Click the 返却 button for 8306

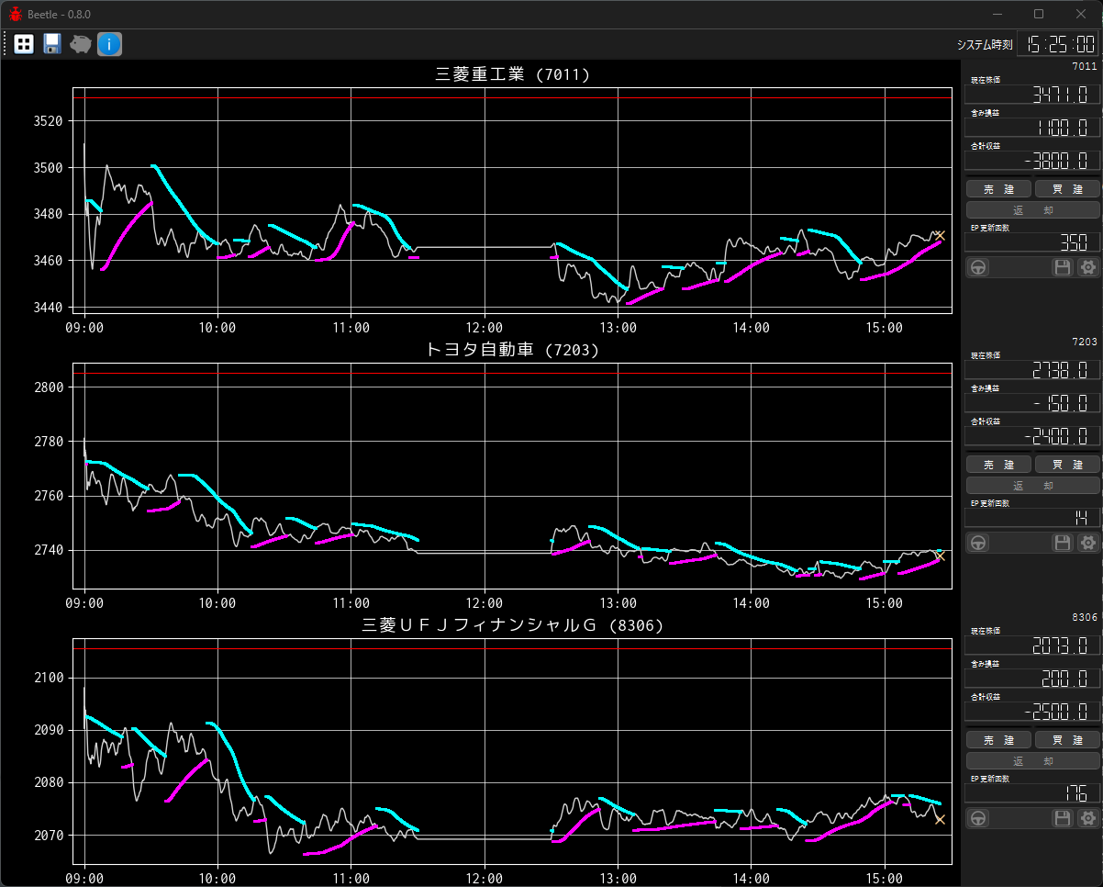(1033, 761)
